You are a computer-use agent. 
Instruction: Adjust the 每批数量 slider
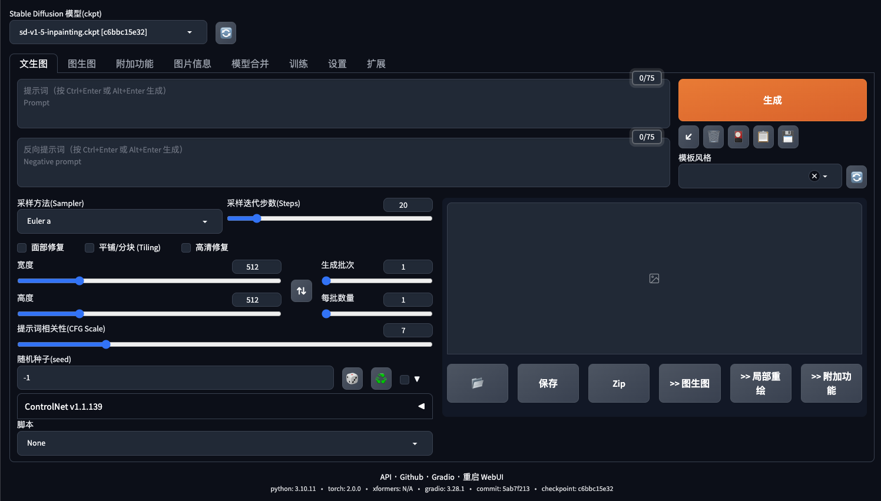tap(377, 314)
